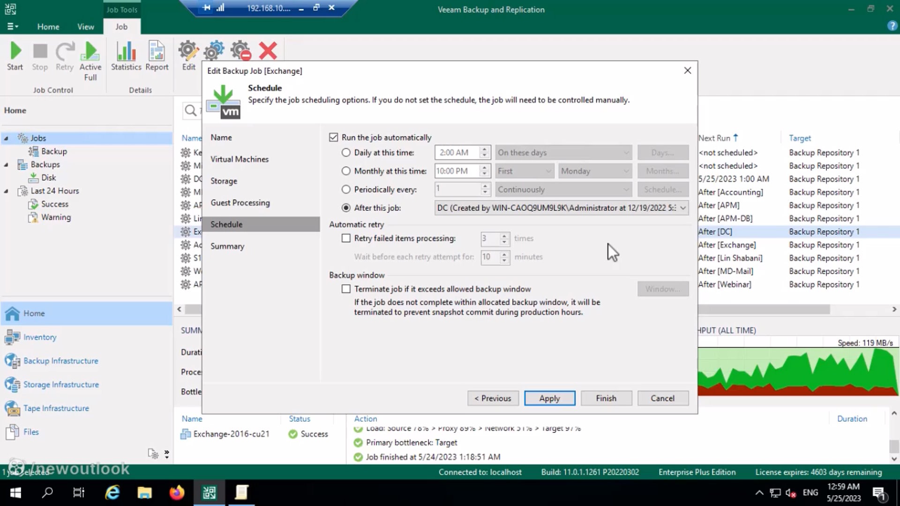Enable Terminate job if exceeds backup window
Image resolution: width=900 pixels, height=506 pixels.
[346, 289]
